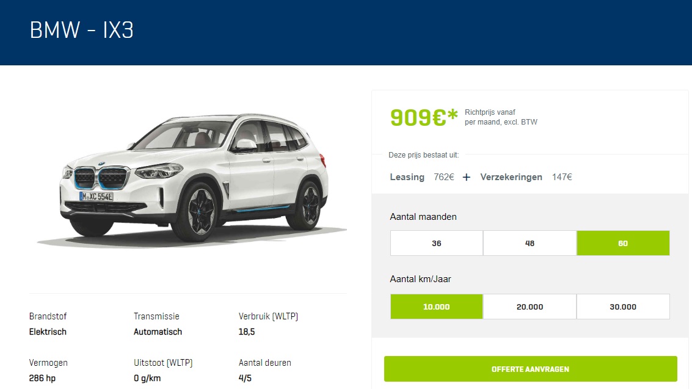Image resolution: width=692 pixels, height=389 pixels.
Task: Click the Brandstof Elektrisch specification
Action: pyautogui.click(x=48, y=332)
